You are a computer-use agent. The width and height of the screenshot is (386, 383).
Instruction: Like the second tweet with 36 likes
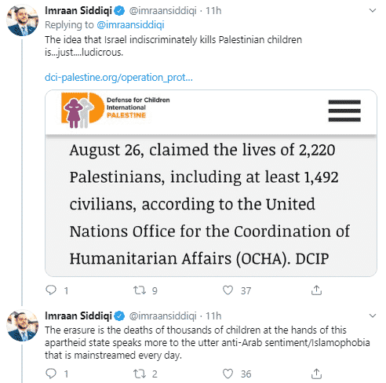coord(228,374)
